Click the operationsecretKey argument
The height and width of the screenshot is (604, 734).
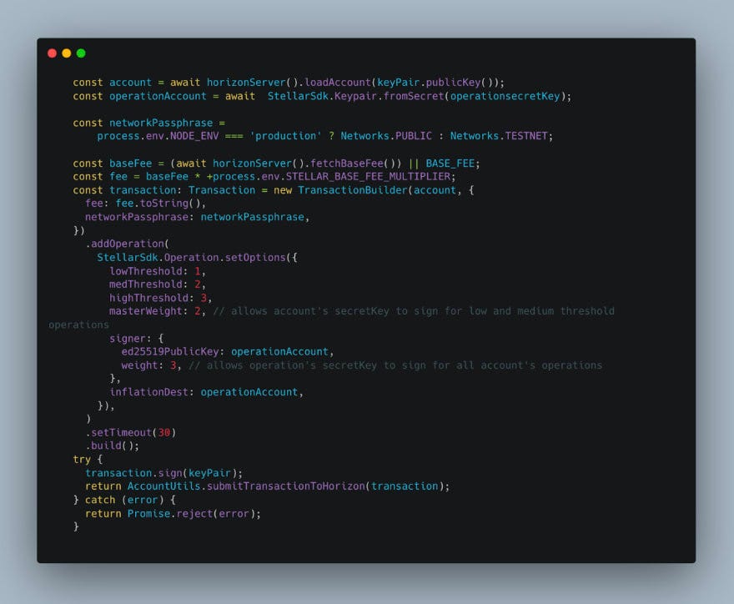pos(505,96)
